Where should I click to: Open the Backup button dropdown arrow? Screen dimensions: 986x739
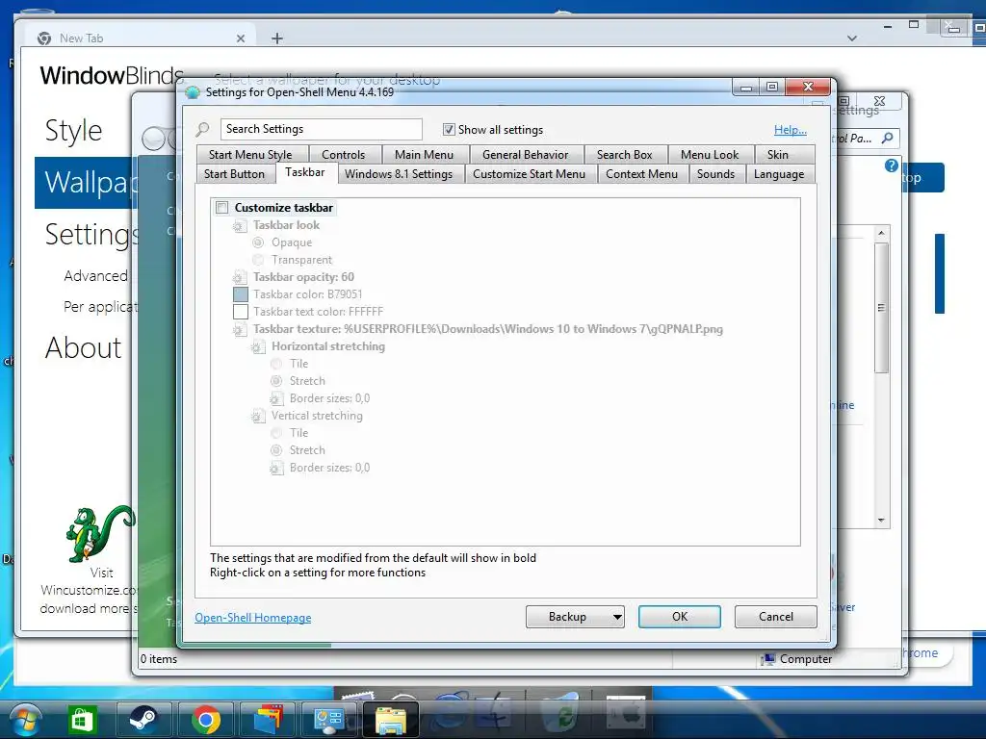(617, 617)
